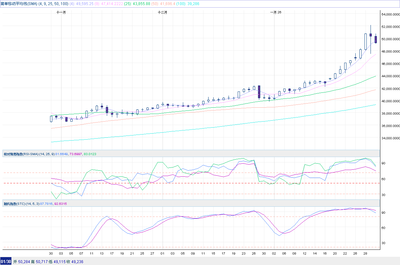Click the 十一月 month marker
The width and height of the screenshot is (400, 265).
point(61,12)
